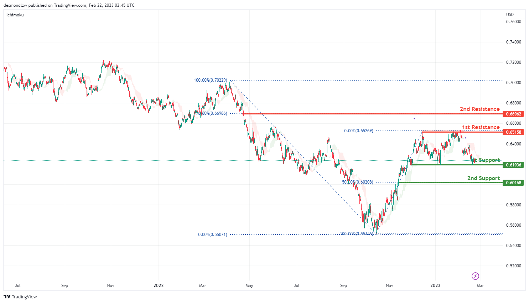
Task: Click the 2nd Resistance text label
Action: [x=480, y=109]
